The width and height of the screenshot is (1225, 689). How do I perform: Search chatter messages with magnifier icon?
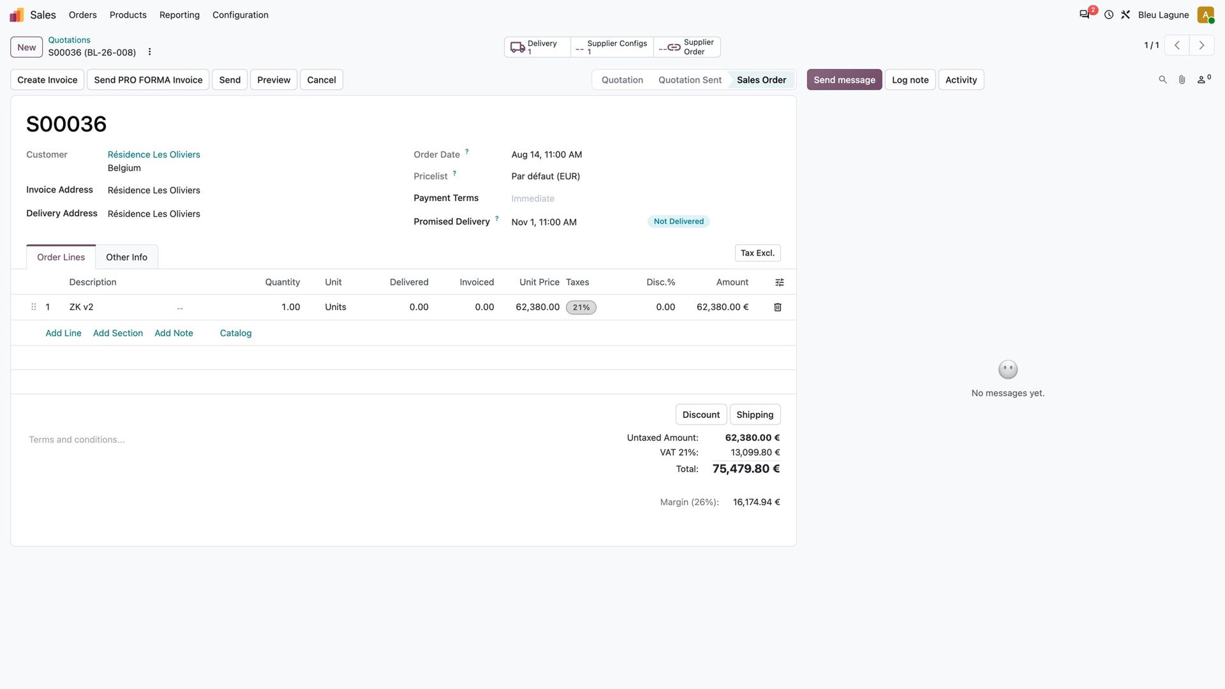[x=1162, y=80]
